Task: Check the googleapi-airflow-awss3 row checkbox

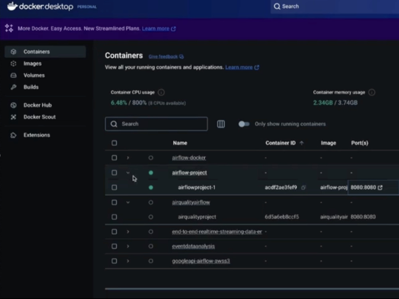Action: (114, 261)
